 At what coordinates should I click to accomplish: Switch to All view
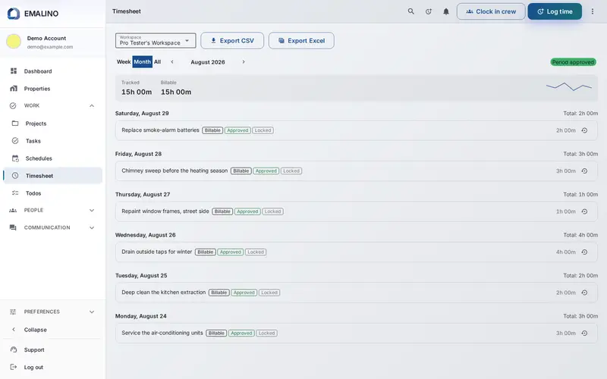(x=157, y=62)
